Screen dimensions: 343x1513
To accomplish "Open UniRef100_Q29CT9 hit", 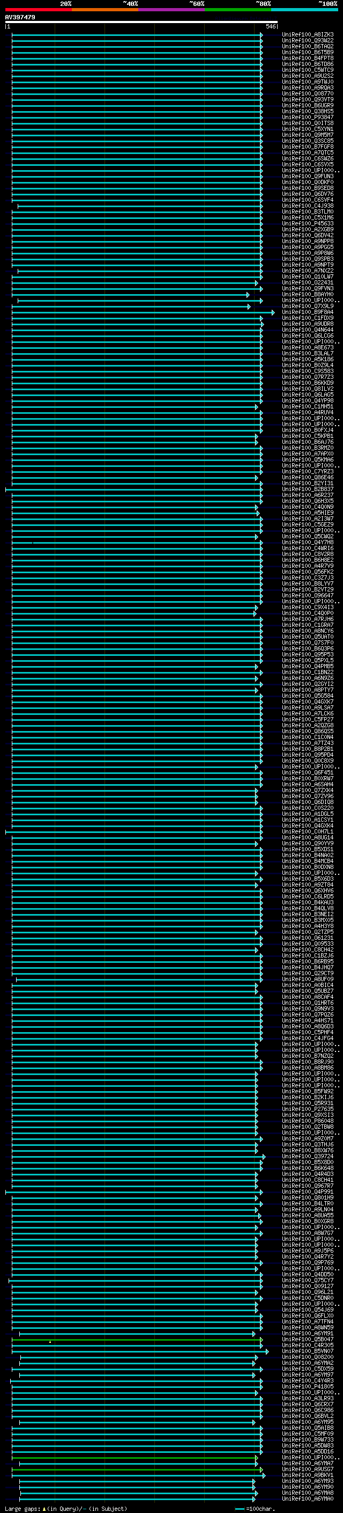I will tap(307, 973).
